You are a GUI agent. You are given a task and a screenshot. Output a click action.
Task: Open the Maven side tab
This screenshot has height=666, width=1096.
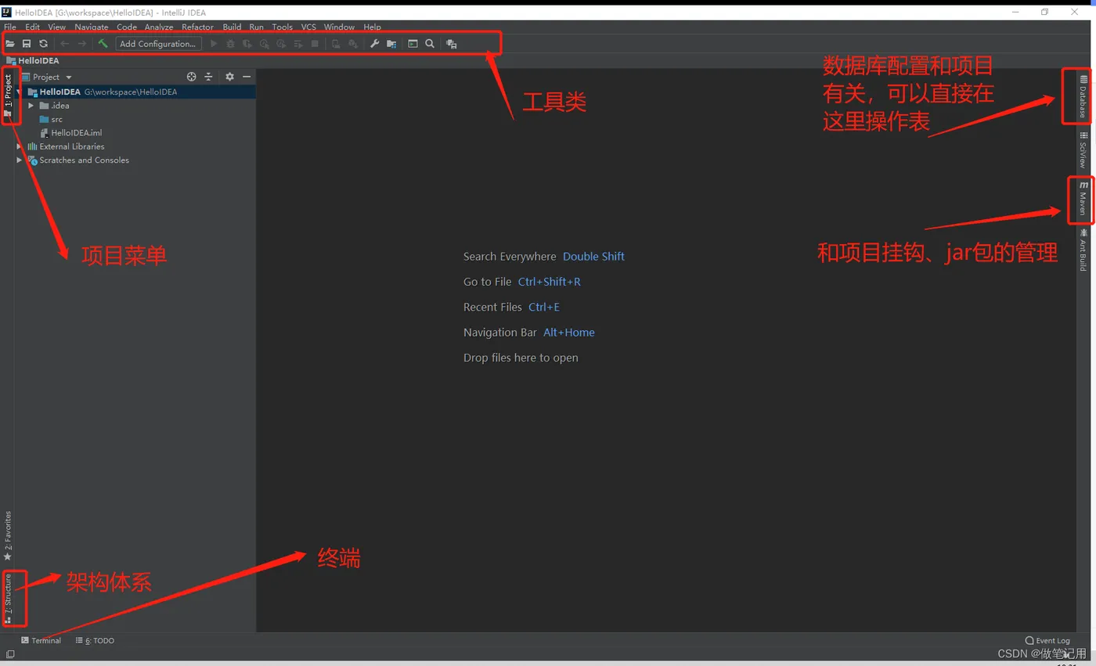[1083, 199]
